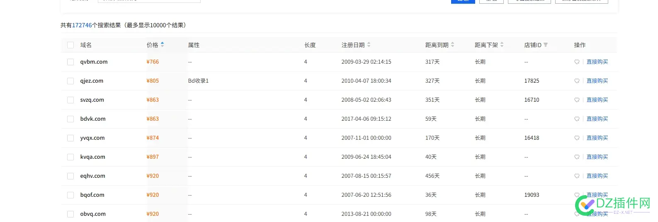Buy eqhv.com via 直接购买 link
This screenshot has height=222, width=658.
pos(597,176)
